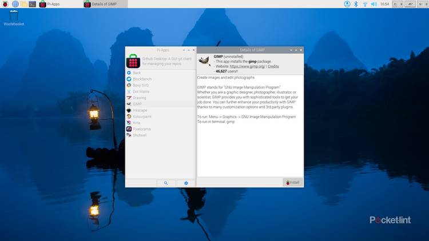Click the volume speaker tray icon
The width and height of the screenshot is (429, 241).
(x=374, y=4)
